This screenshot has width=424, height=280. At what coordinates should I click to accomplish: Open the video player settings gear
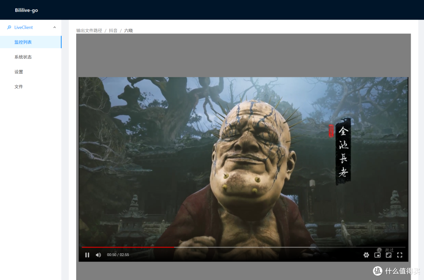coord(366,255)
